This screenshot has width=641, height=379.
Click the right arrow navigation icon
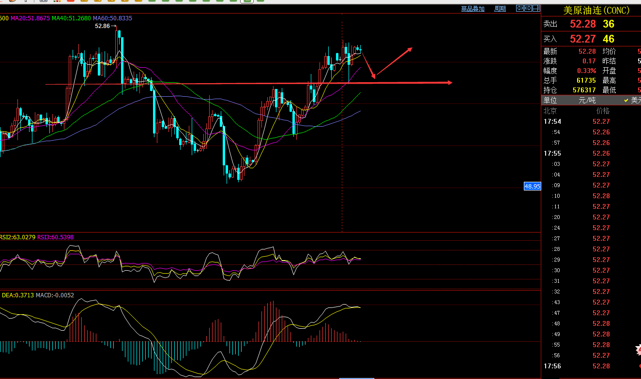pyautogui.click(x=528, y=8)
